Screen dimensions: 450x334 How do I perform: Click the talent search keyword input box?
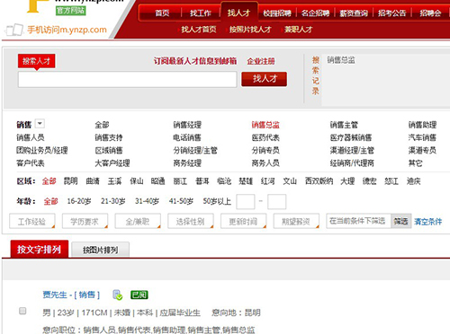coord(128,79)
